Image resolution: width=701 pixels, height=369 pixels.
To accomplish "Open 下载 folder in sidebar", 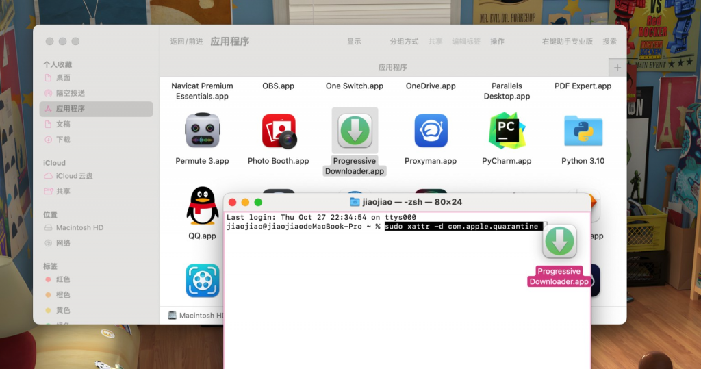I will pyautogui.click(x=63, y=140).
